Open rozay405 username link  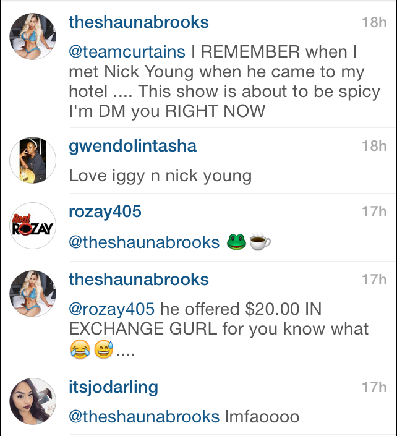(x=105, y=212)
